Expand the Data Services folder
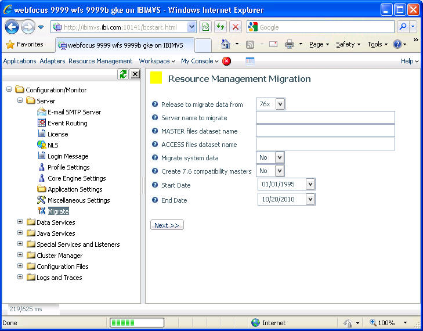 20,222
